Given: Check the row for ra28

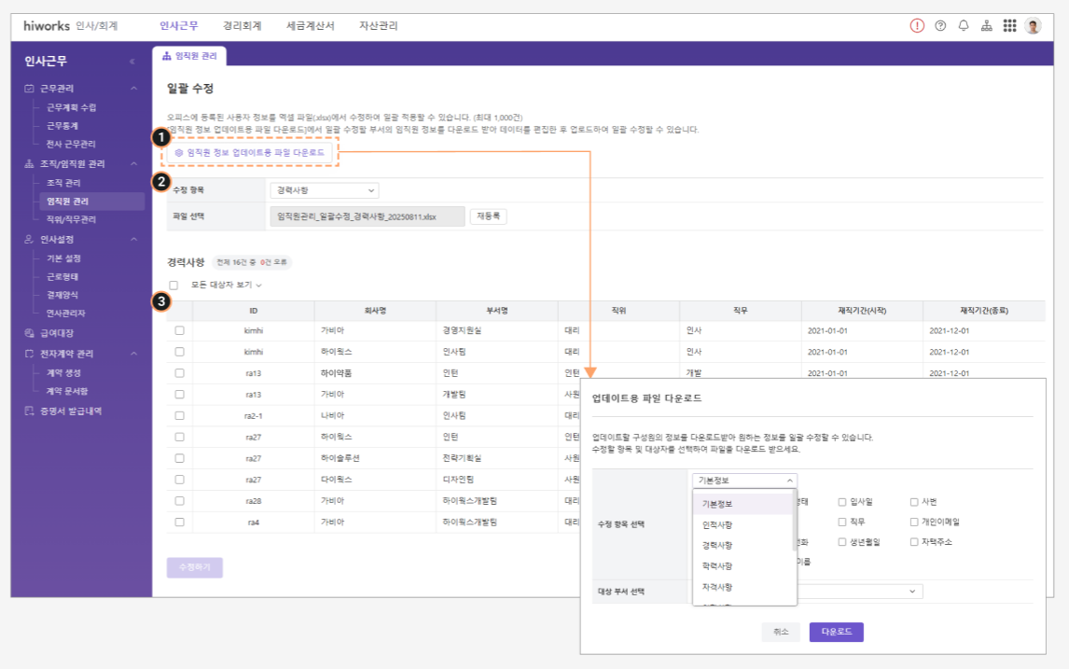Looking at the screenshot, I should (x=179, y=500).
